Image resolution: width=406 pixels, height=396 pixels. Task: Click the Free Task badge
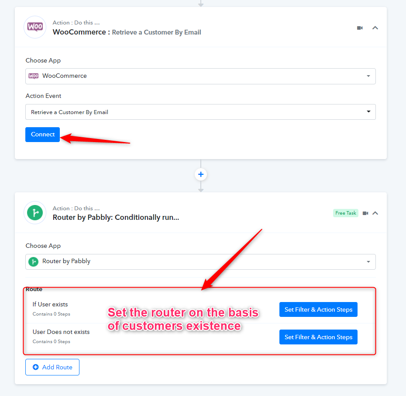coord(346,213)
